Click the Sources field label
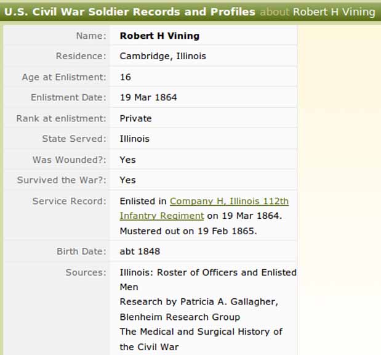 click(86, 272)
